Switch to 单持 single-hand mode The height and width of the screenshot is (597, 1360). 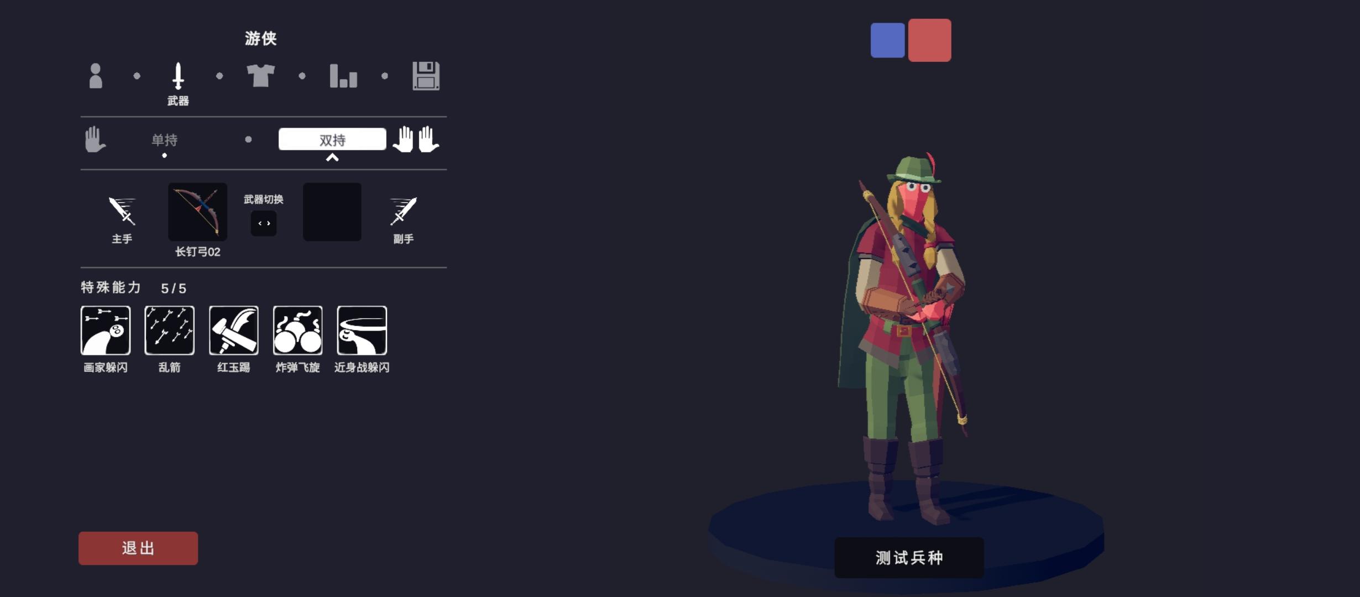click(165, 140)
